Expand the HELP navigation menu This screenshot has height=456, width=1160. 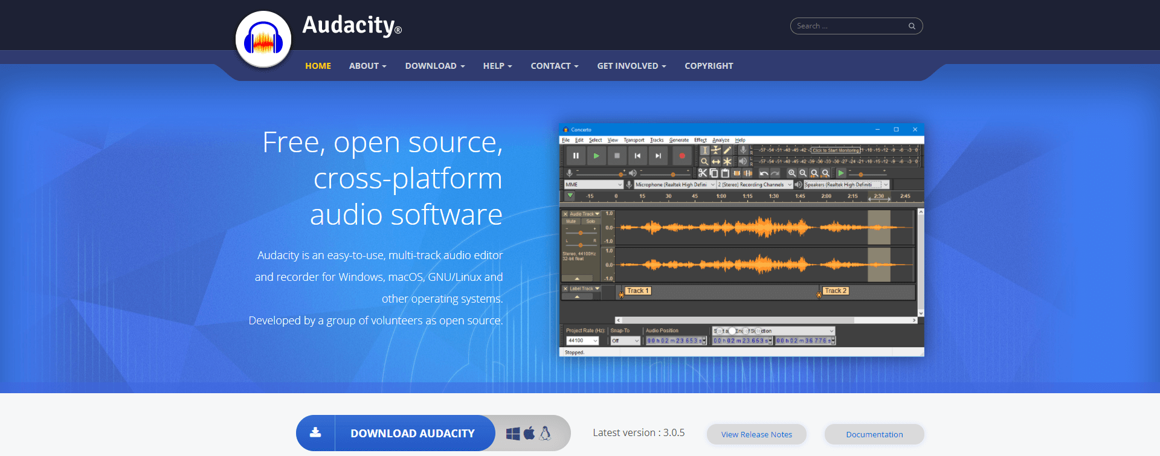[497, 66]
